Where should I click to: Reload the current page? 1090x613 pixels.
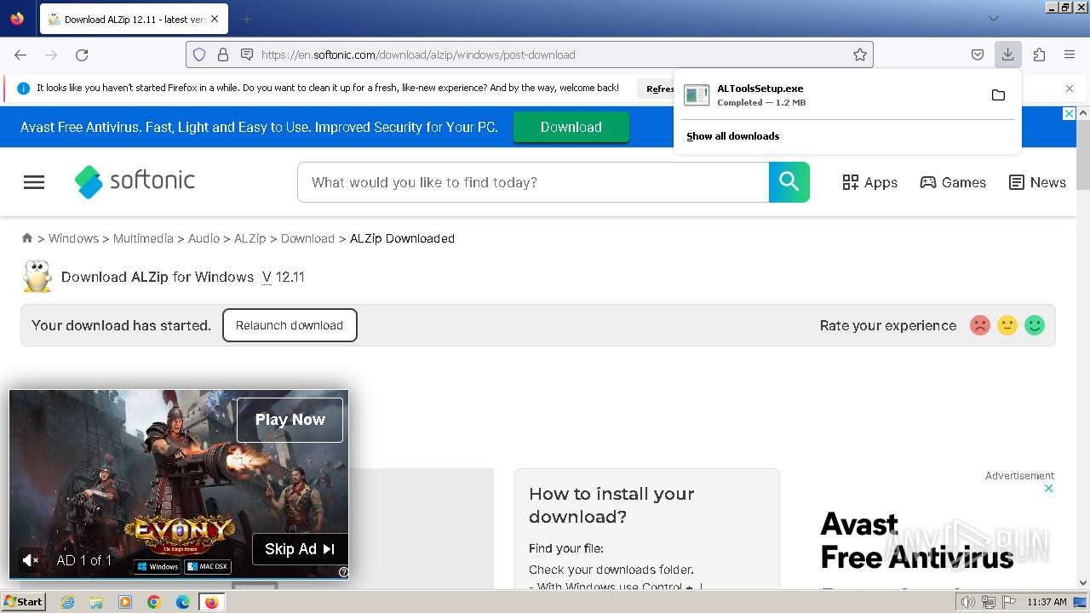pos(82,54)
